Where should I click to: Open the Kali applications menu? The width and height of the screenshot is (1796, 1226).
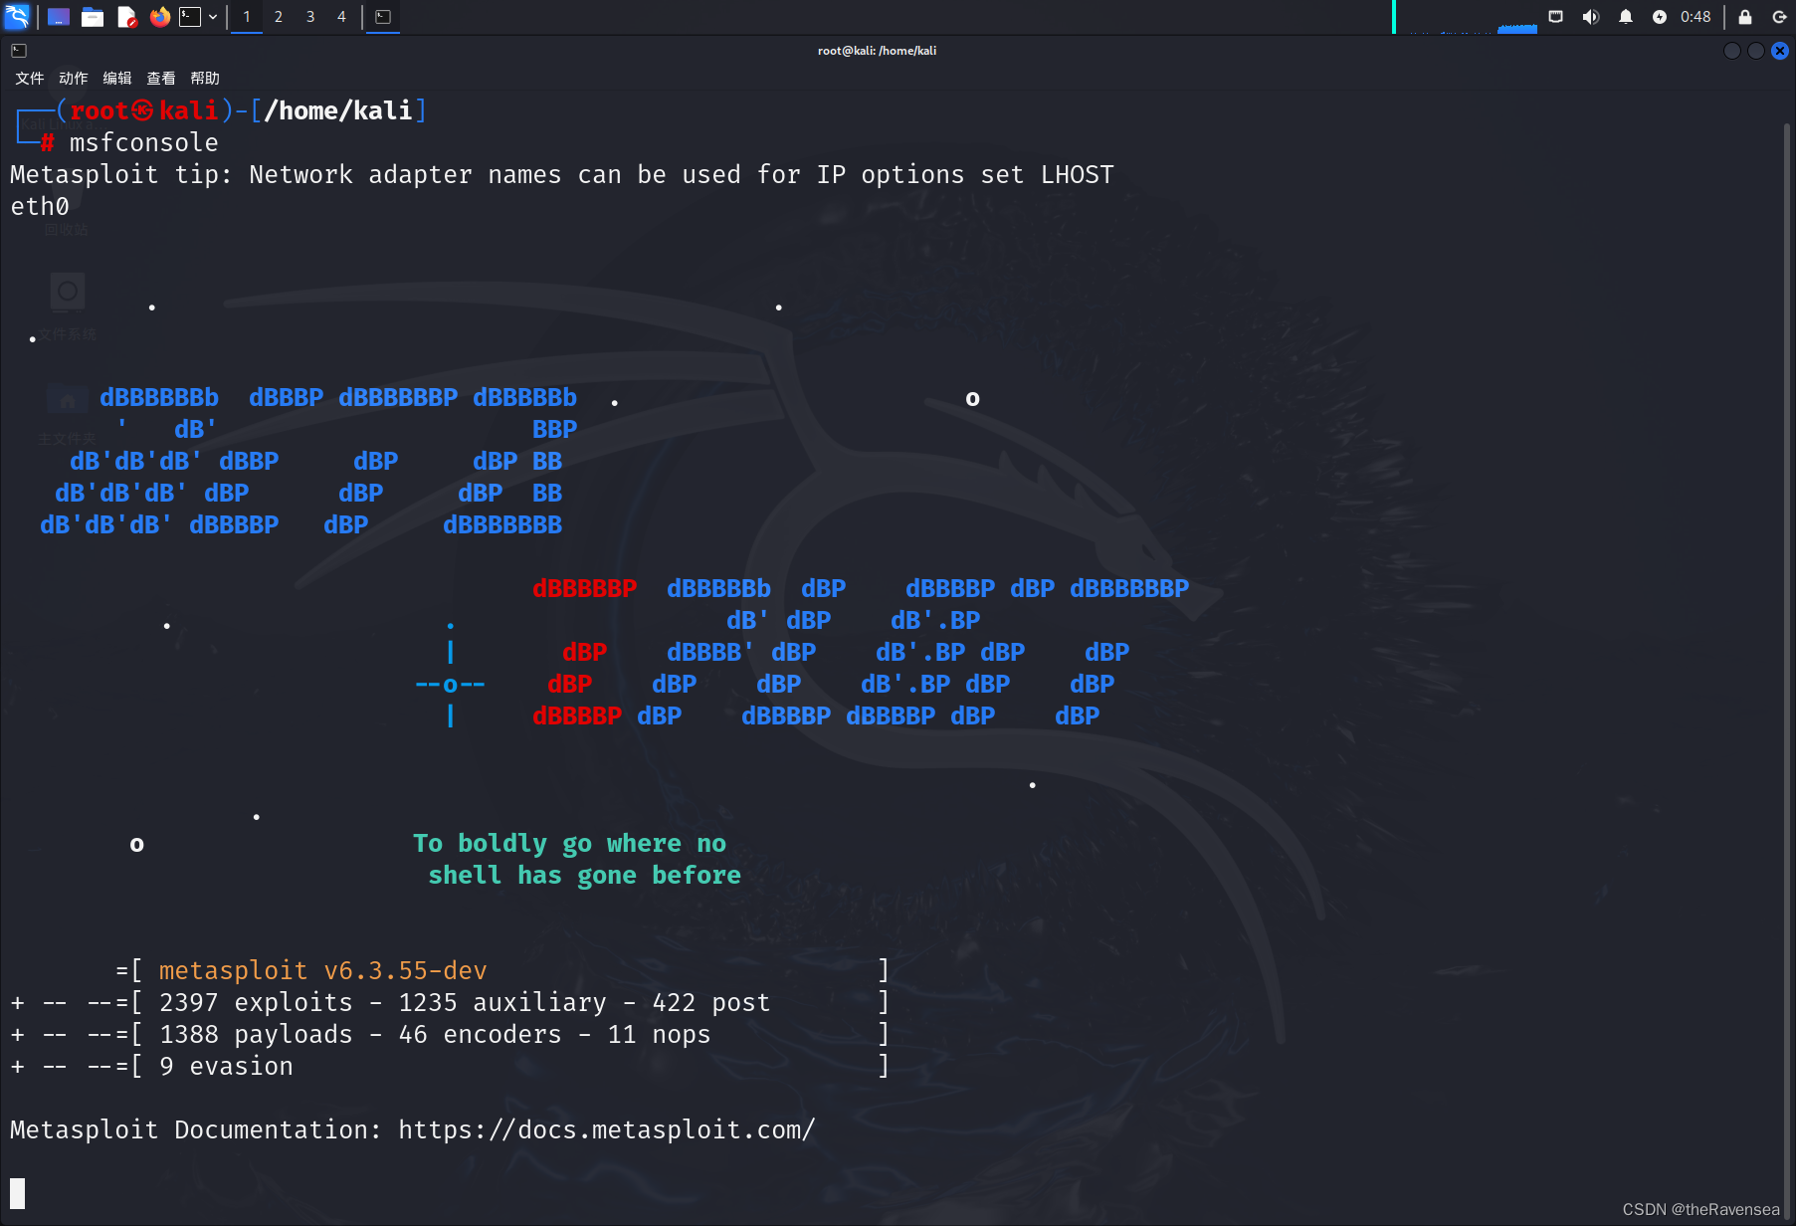17,16
